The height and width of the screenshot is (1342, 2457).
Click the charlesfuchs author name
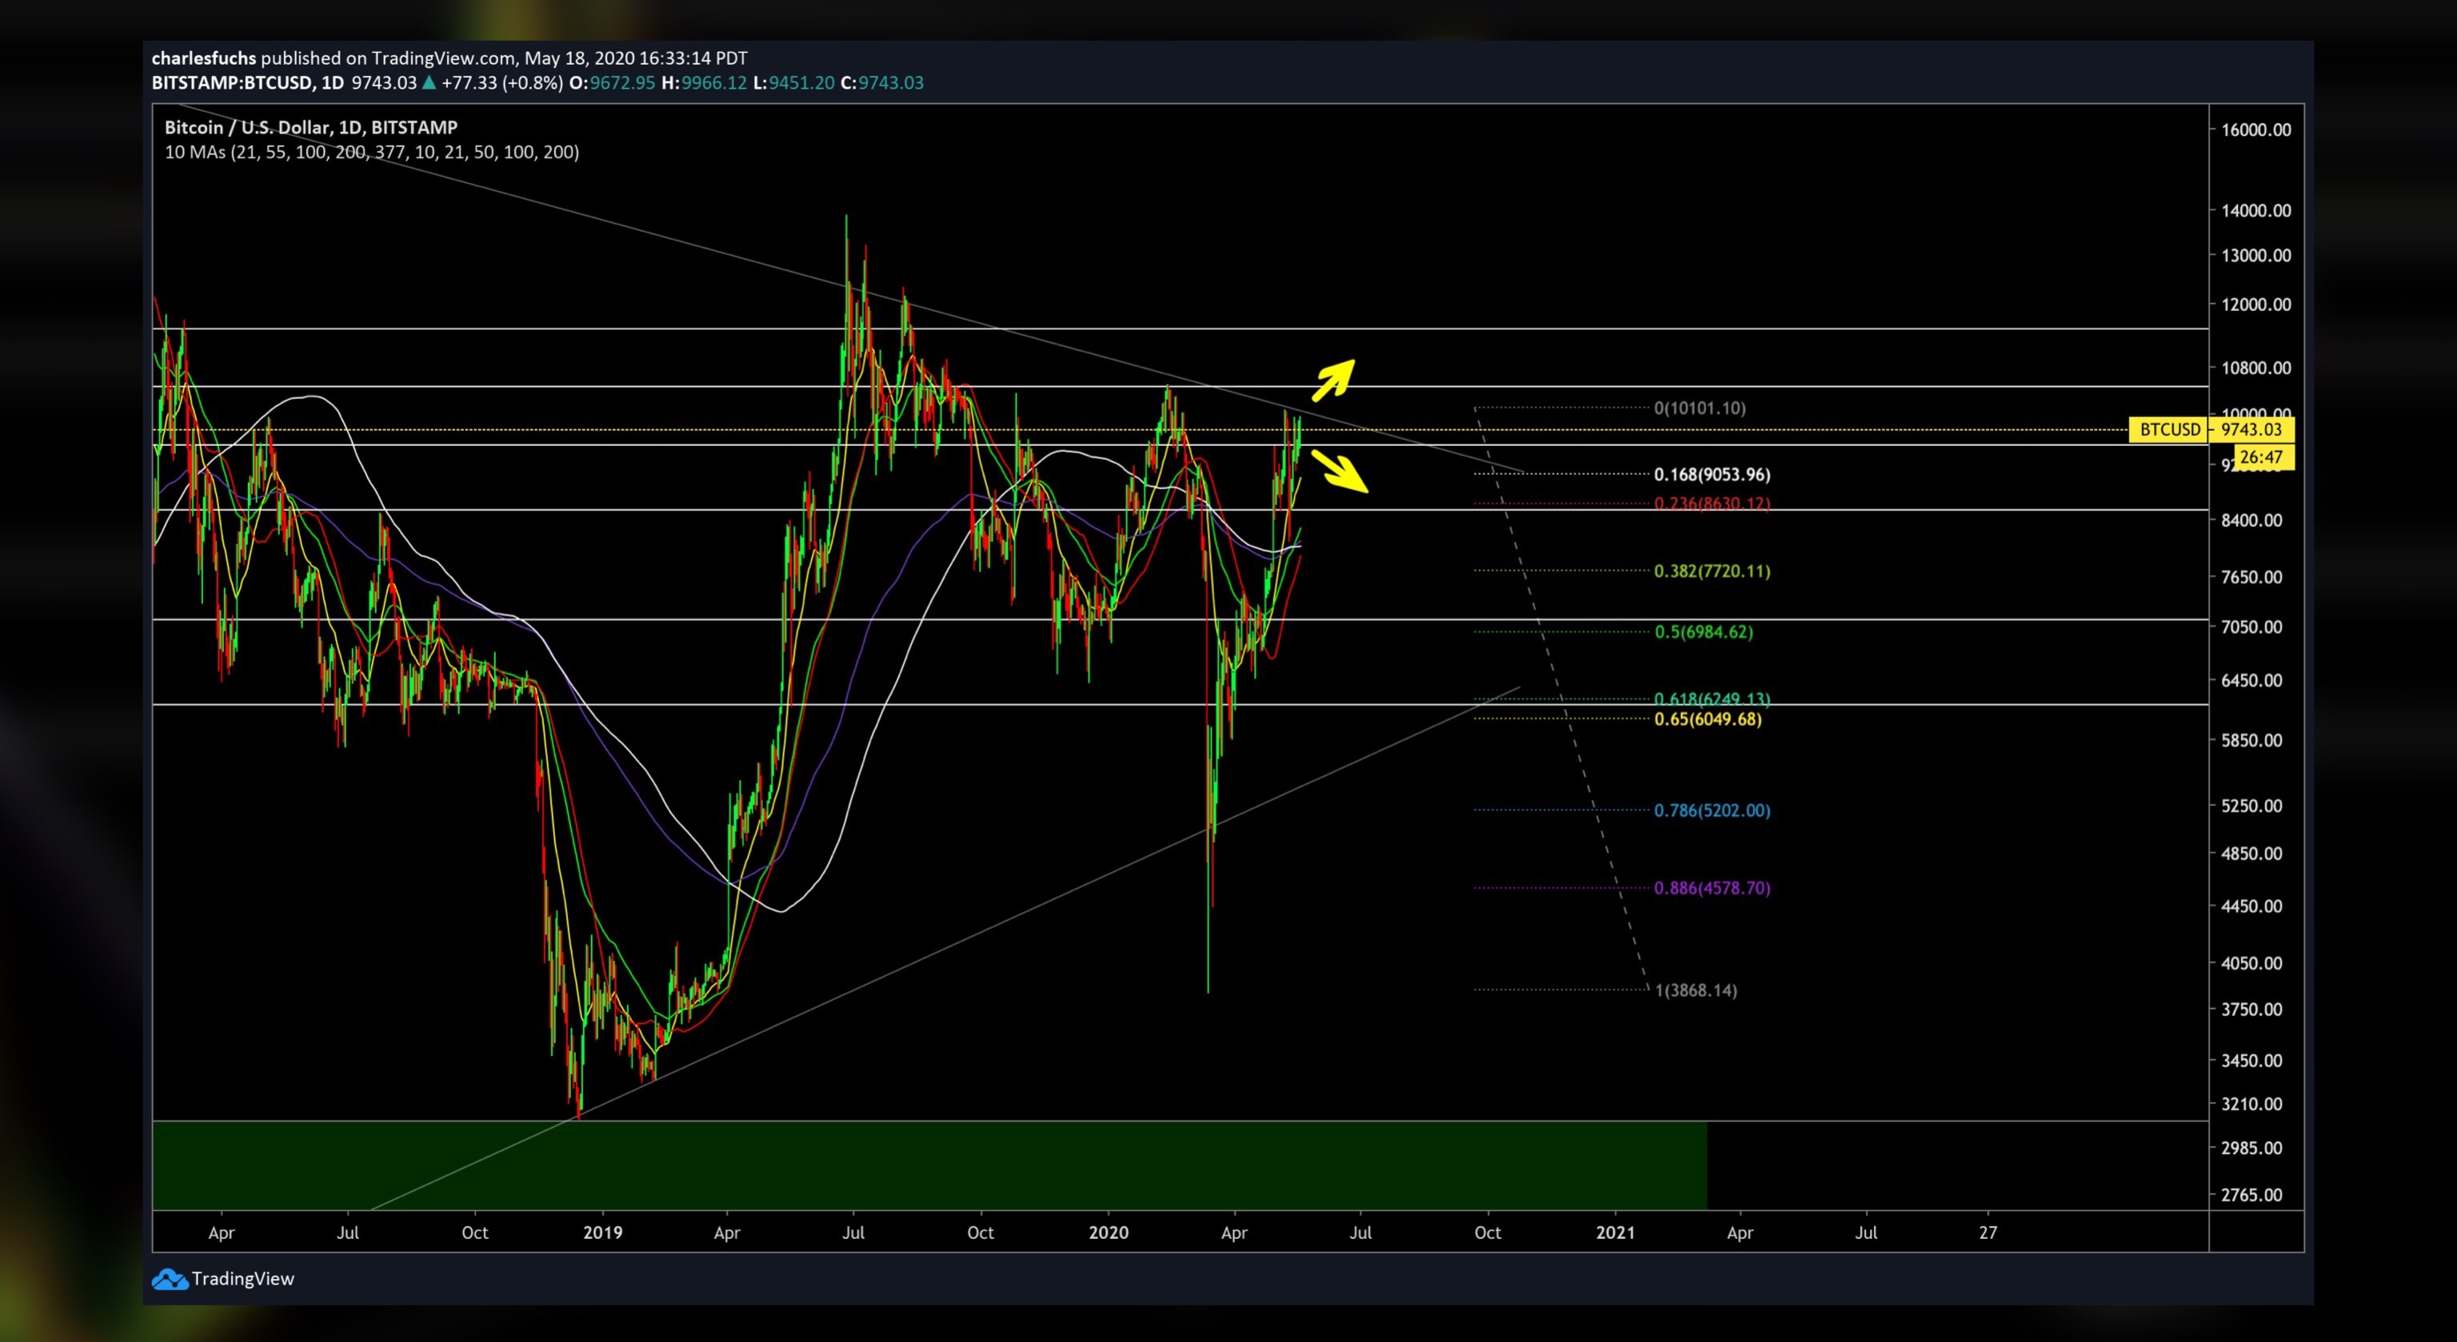coord(203,58)
